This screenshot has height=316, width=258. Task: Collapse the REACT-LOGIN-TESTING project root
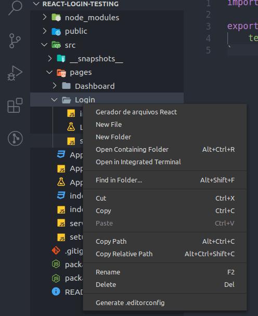point(36,4)
